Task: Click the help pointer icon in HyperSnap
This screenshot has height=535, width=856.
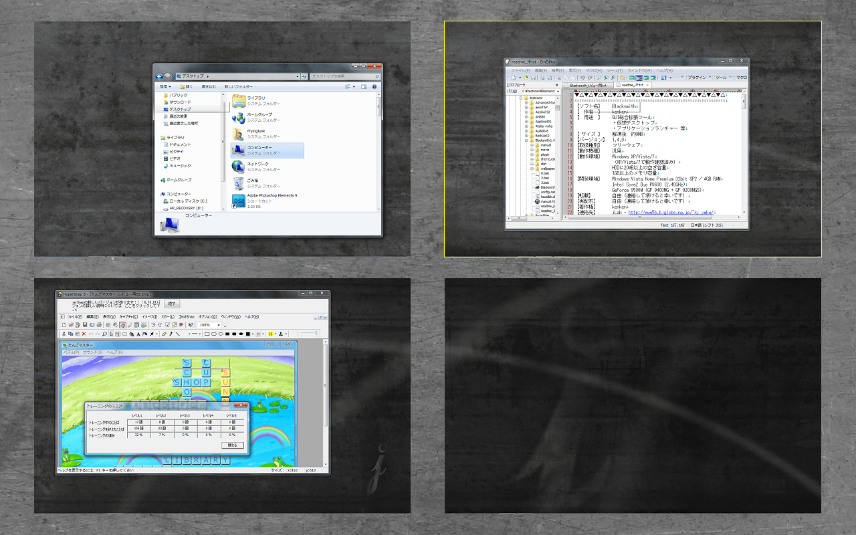Action: [x=191, y=325]
